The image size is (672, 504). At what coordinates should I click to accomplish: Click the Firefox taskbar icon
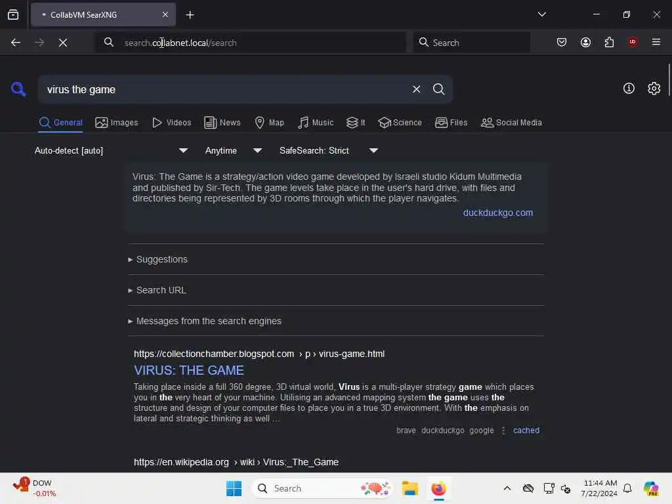pos(438,488)
